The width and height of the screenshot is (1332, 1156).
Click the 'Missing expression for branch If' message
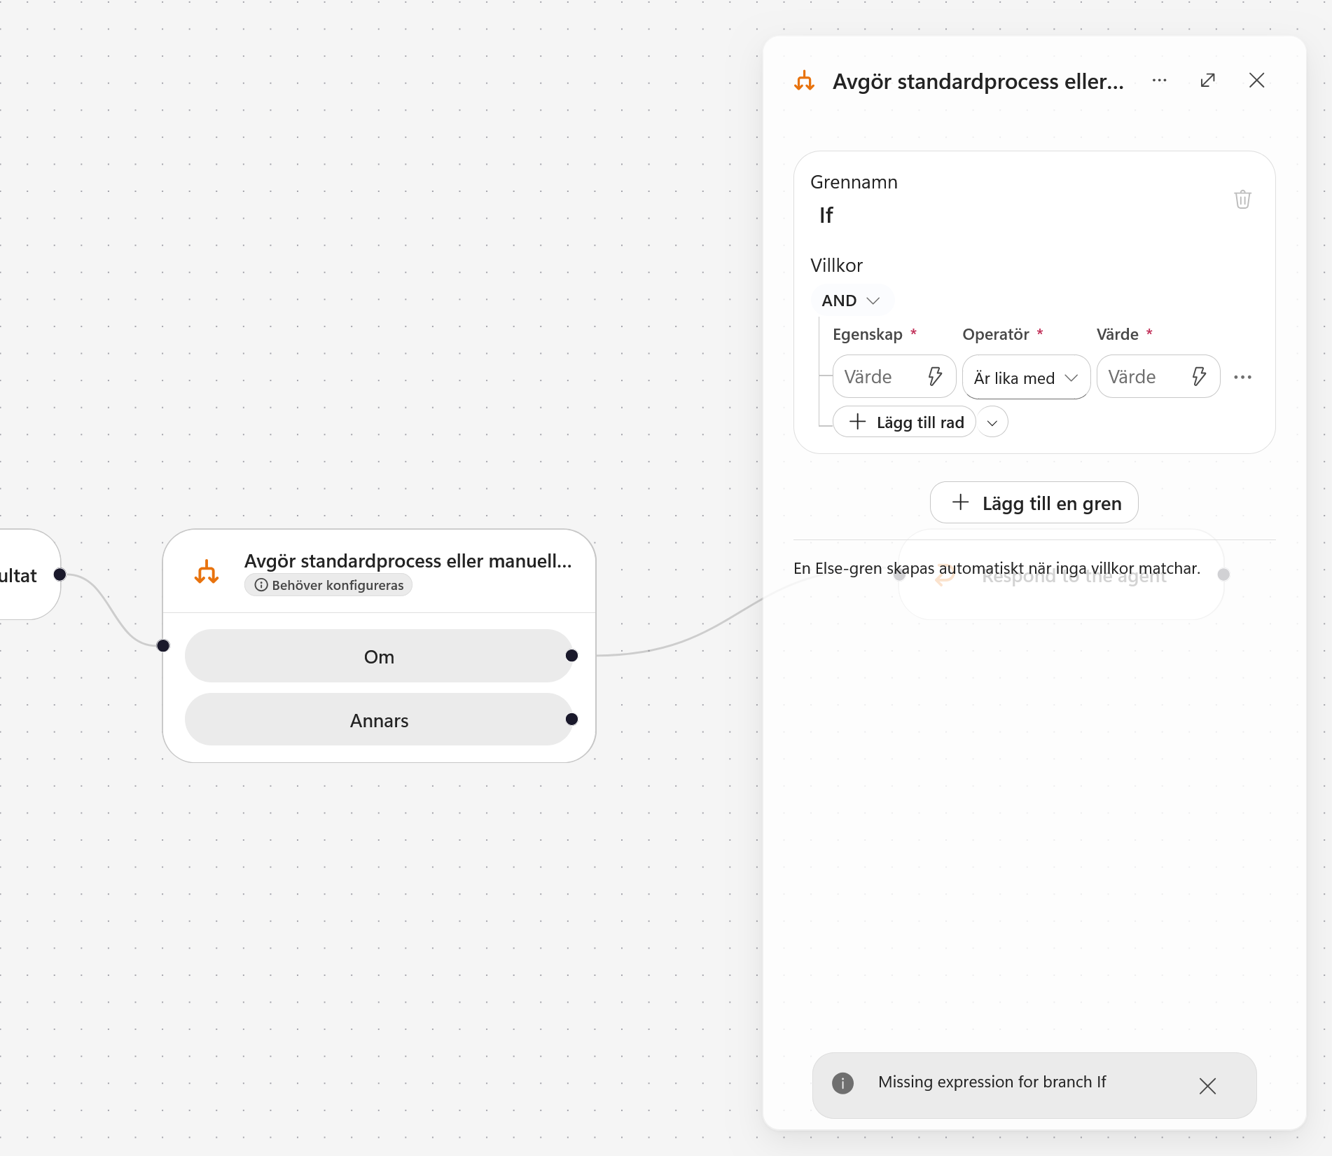(992, 1082)
